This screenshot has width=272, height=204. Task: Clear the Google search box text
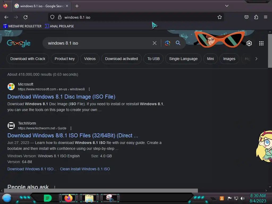[x=154, y=43]
